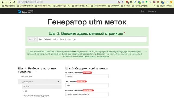
Task: Open the Статьи Маркетинг bookmarks folder
Action: 25,6
